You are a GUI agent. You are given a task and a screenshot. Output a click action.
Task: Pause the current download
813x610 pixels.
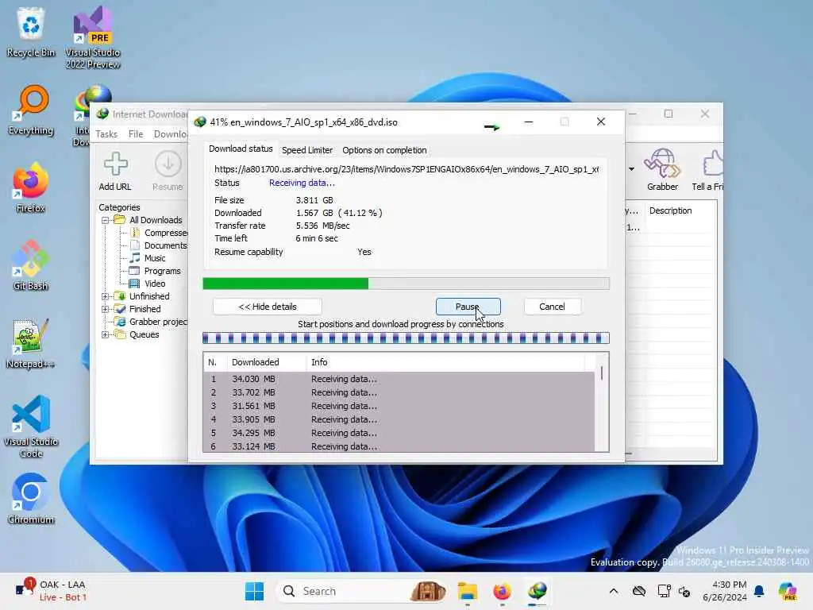[x=468, y=307]
